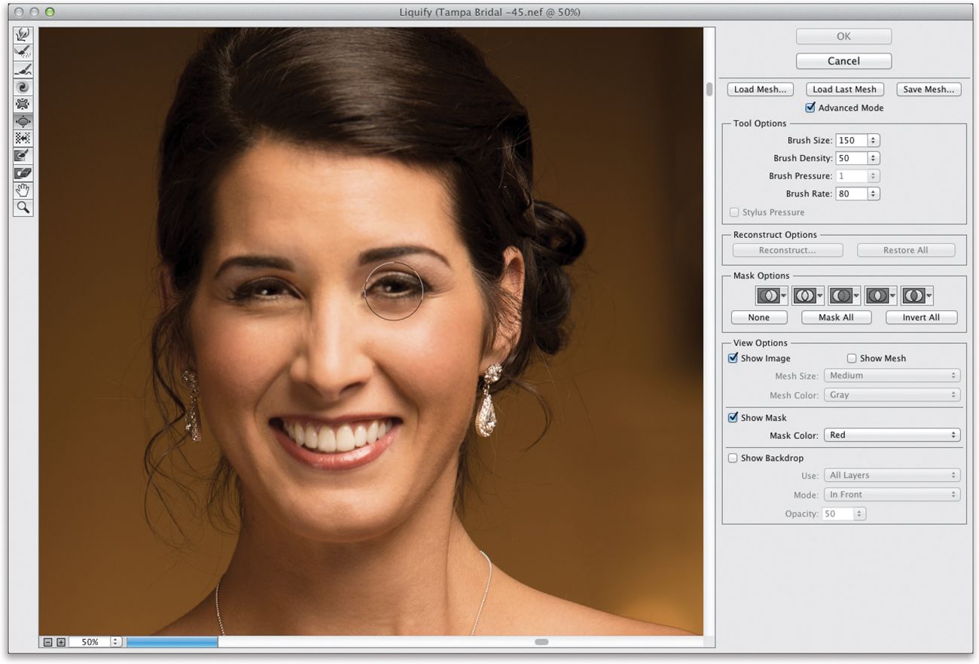This screenshot has height=664, width=979.
Task: Select the Zoom magnifier tool
Action: click(23, 208)
